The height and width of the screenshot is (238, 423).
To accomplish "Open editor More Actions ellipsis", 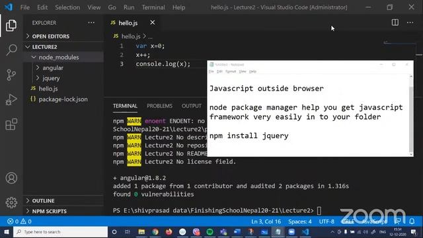I will [x=410, y=22].
